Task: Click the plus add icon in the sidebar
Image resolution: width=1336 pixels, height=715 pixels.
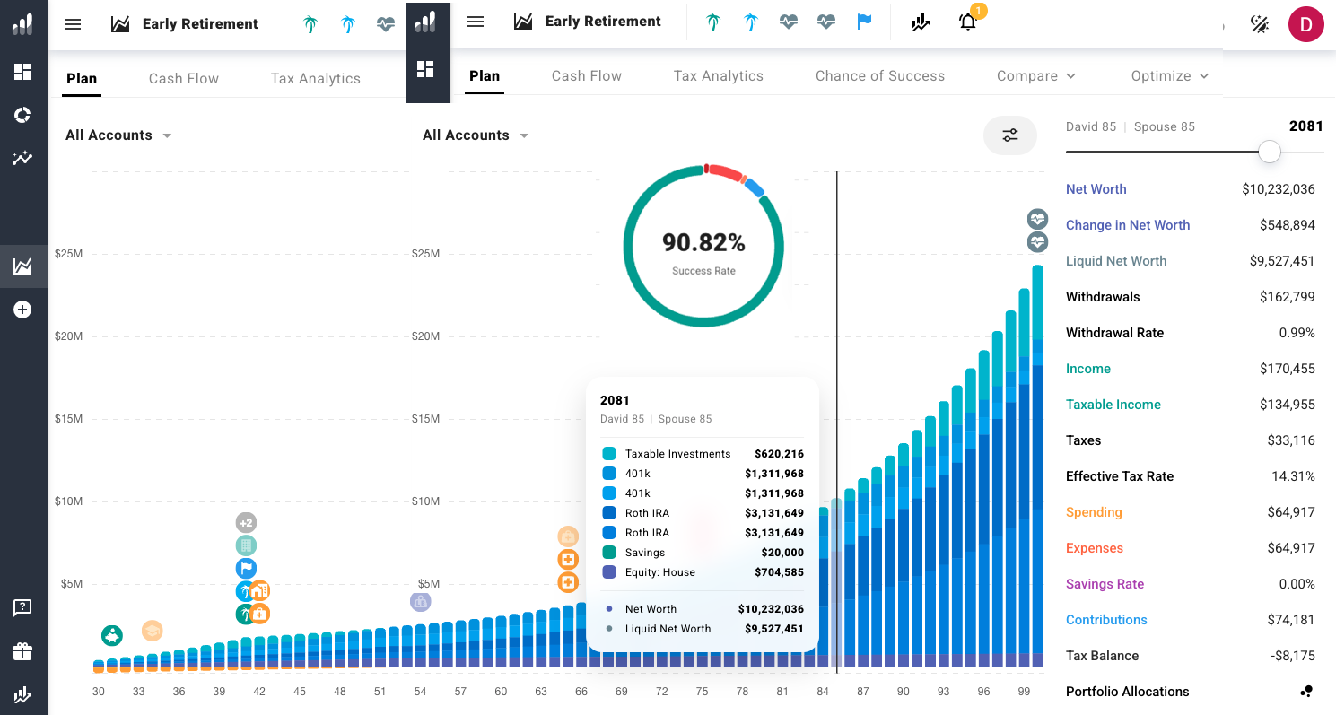Action: 22,310
